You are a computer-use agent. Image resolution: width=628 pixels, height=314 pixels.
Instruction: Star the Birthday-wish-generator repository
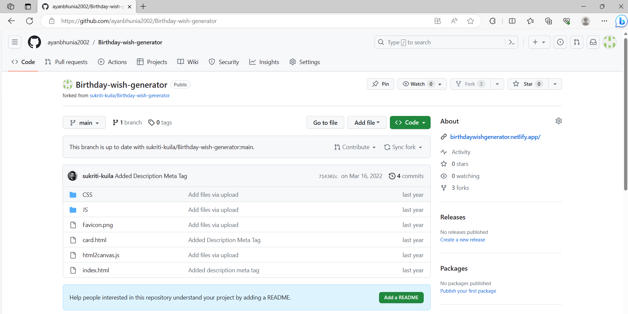click(527, 84)
